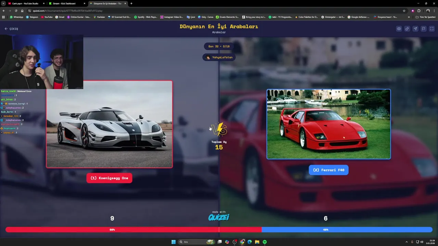Open the Instagram Video bookmark
Screen dimensions: 438x246
171,17
